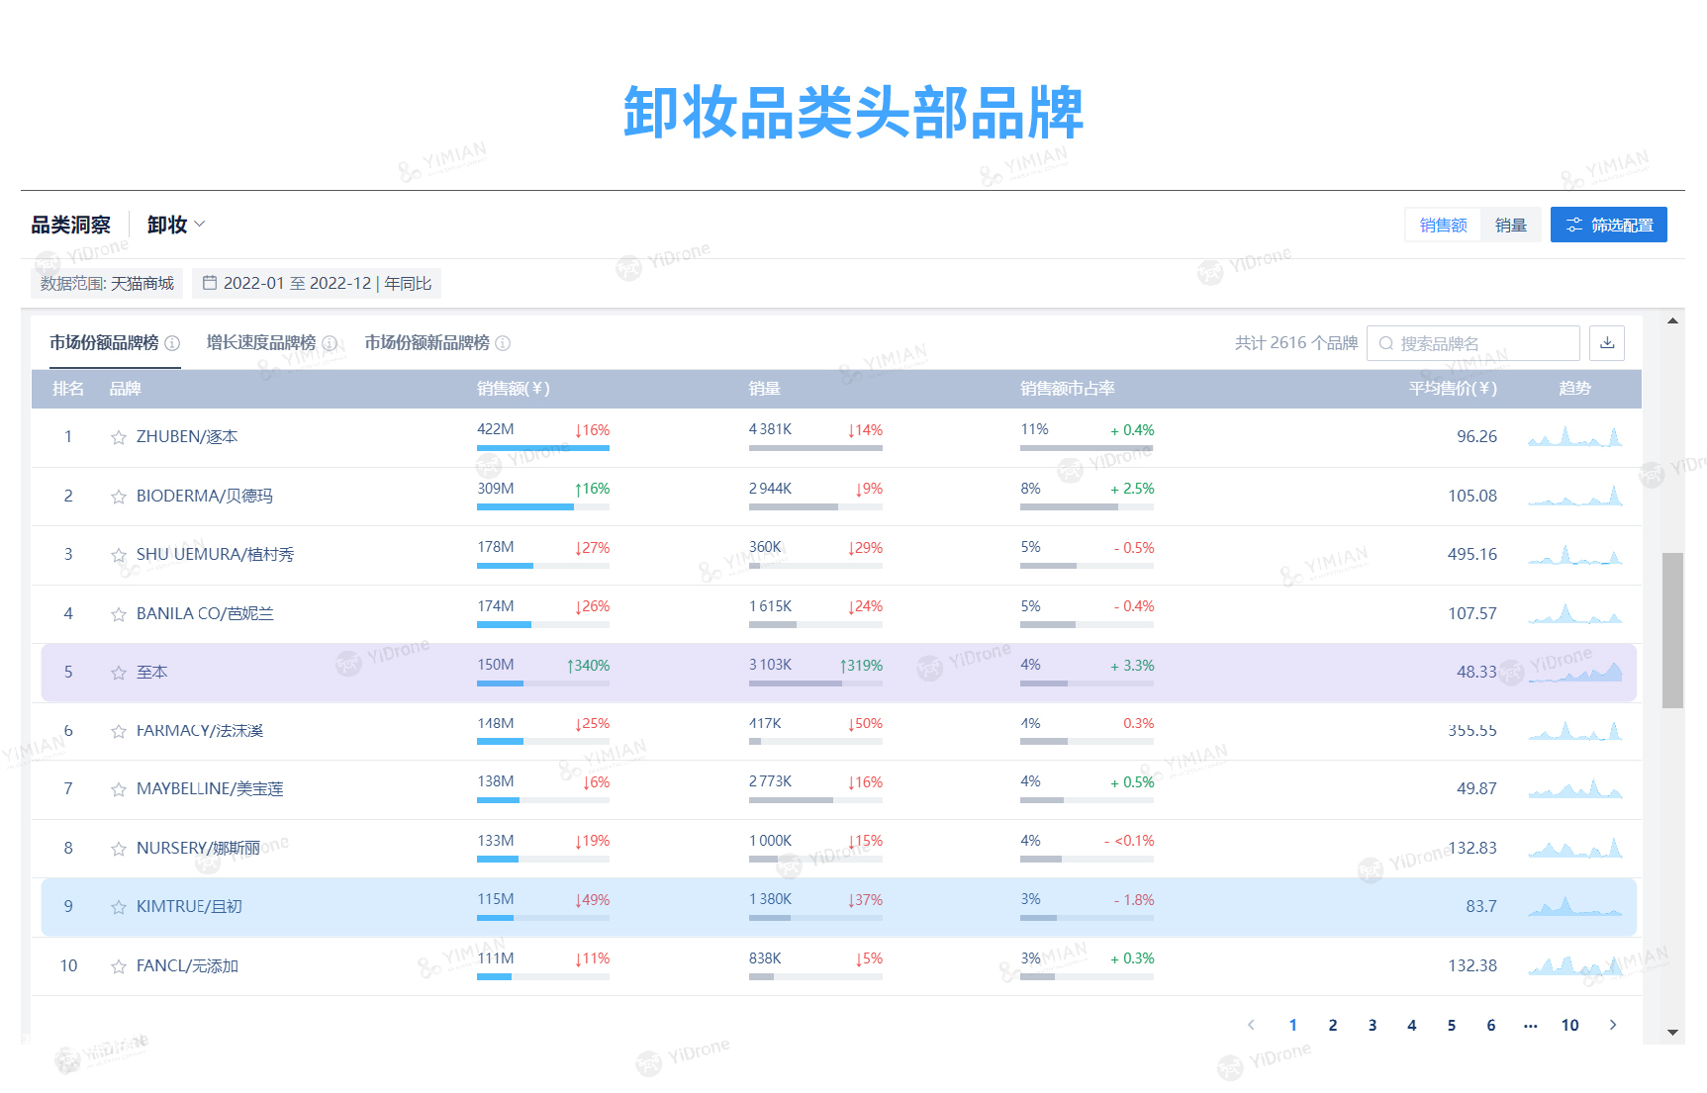Open info icon beside 市场份额品牌榜
The width and height of the screenshot is (1707, 1093).
172,343
